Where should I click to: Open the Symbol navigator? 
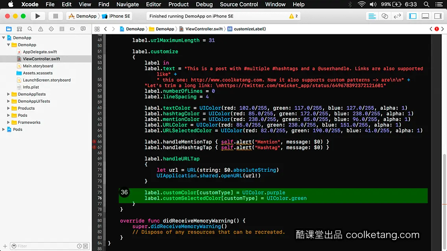[x=19, y=29]
